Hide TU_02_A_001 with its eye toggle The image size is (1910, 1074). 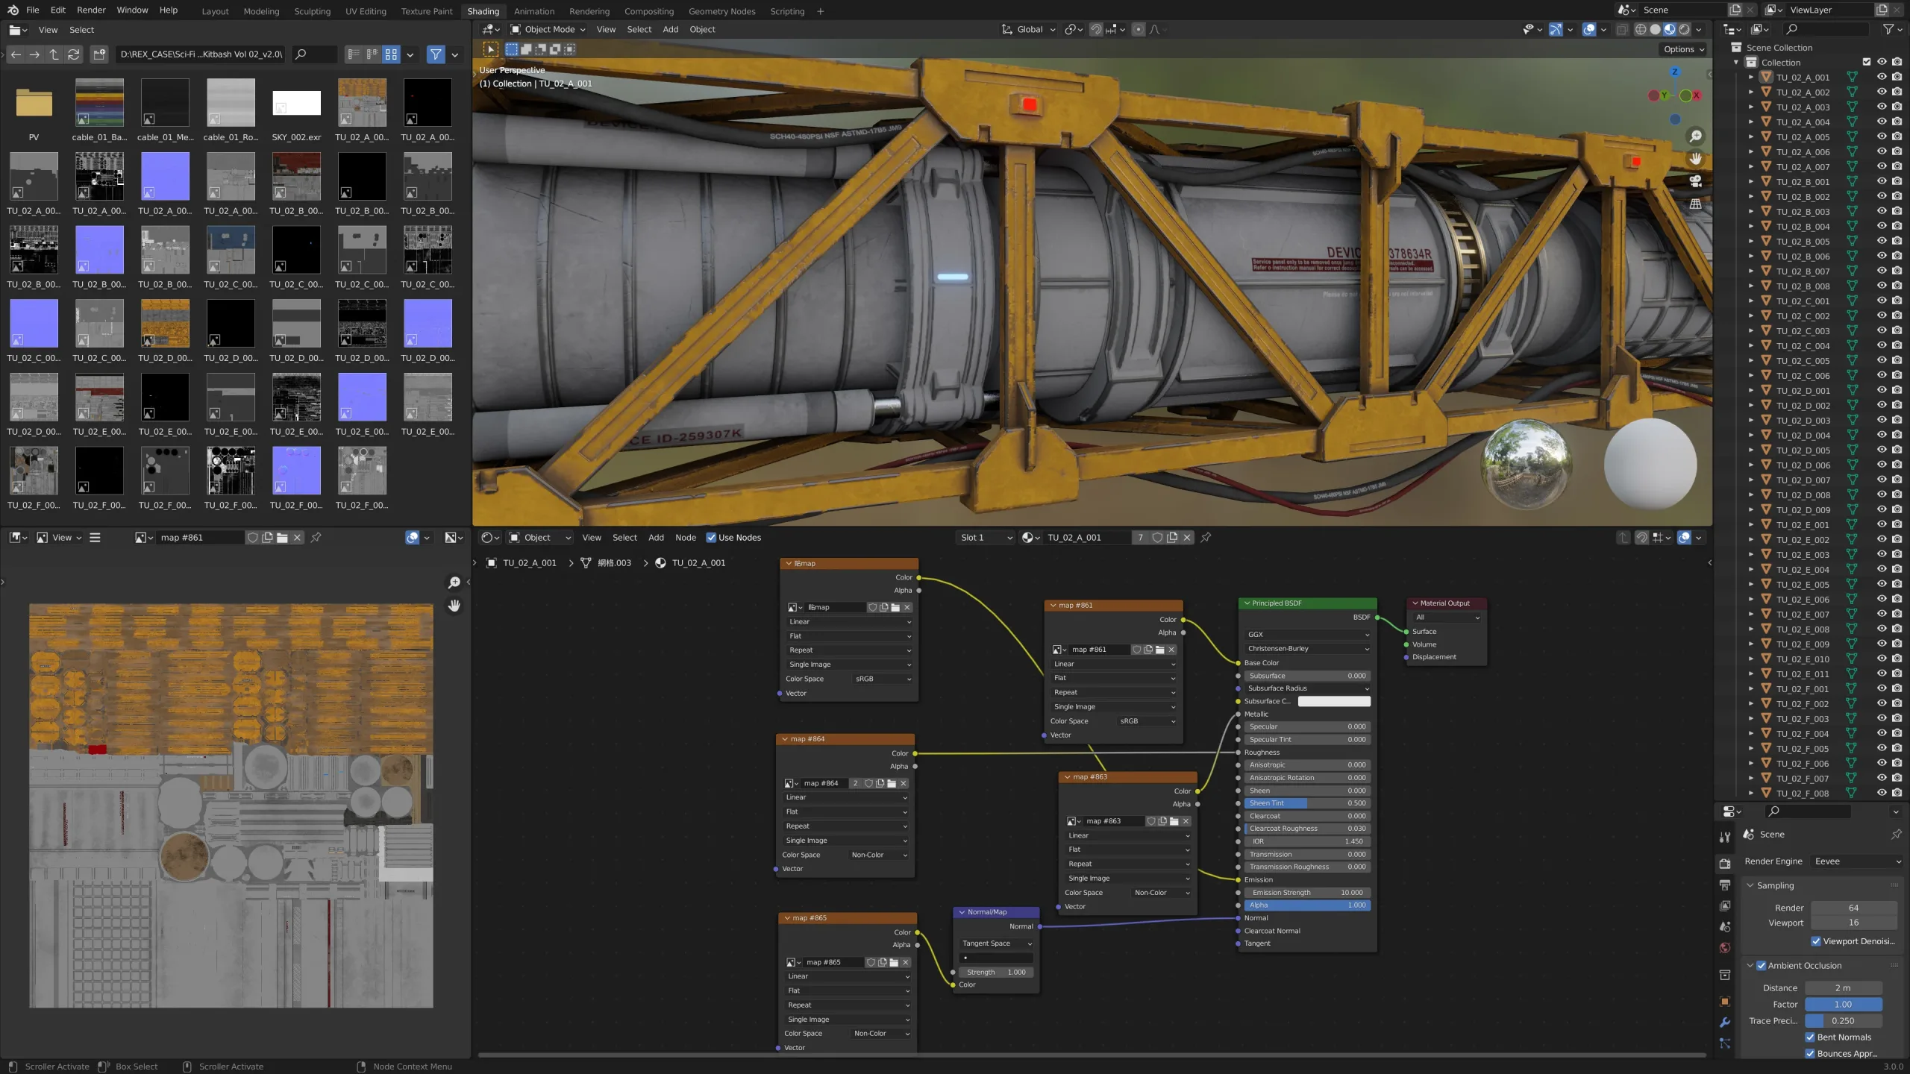(x=1883, y=77)
